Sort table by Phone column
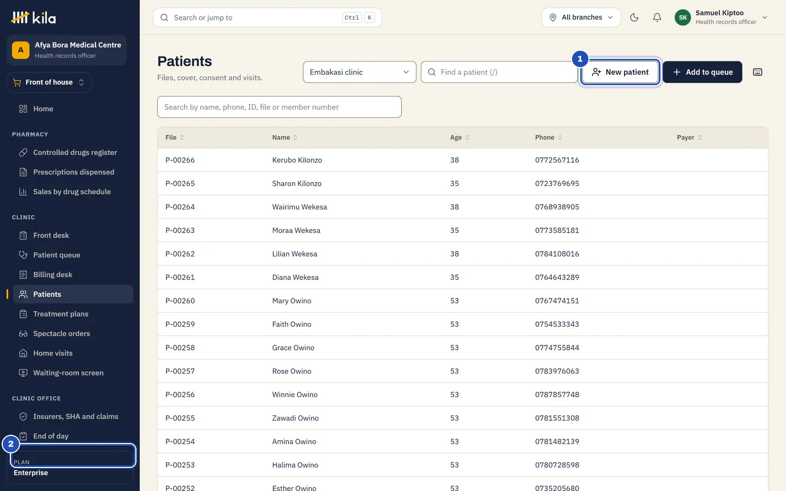 click(x=549, y=137)
